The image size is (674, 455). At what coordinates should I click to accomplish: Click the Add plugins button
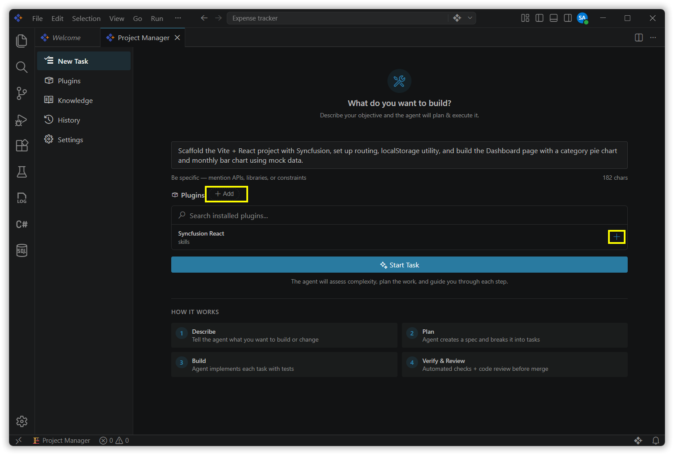(x=225, y=194)
